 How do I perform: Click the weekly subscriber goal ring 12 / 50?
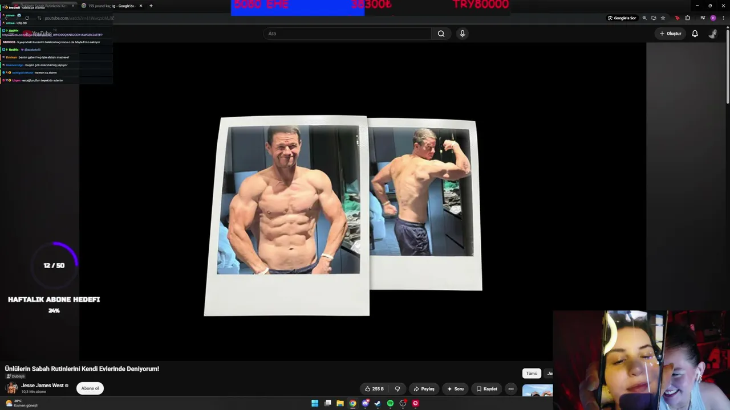coord(54,265)
